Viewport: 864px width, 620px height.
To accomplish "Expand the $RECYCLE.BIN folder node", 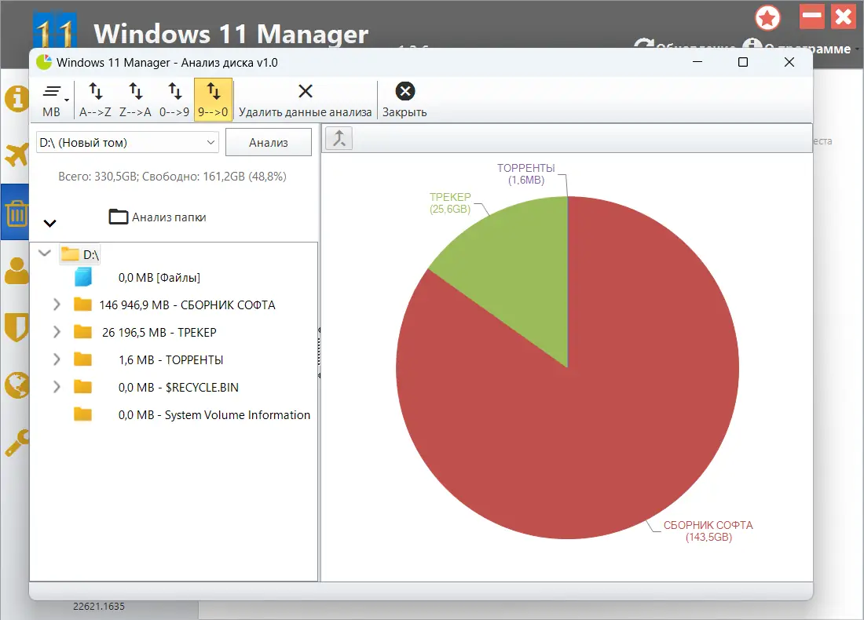I will pyautogui.click(x=57, y=387).
